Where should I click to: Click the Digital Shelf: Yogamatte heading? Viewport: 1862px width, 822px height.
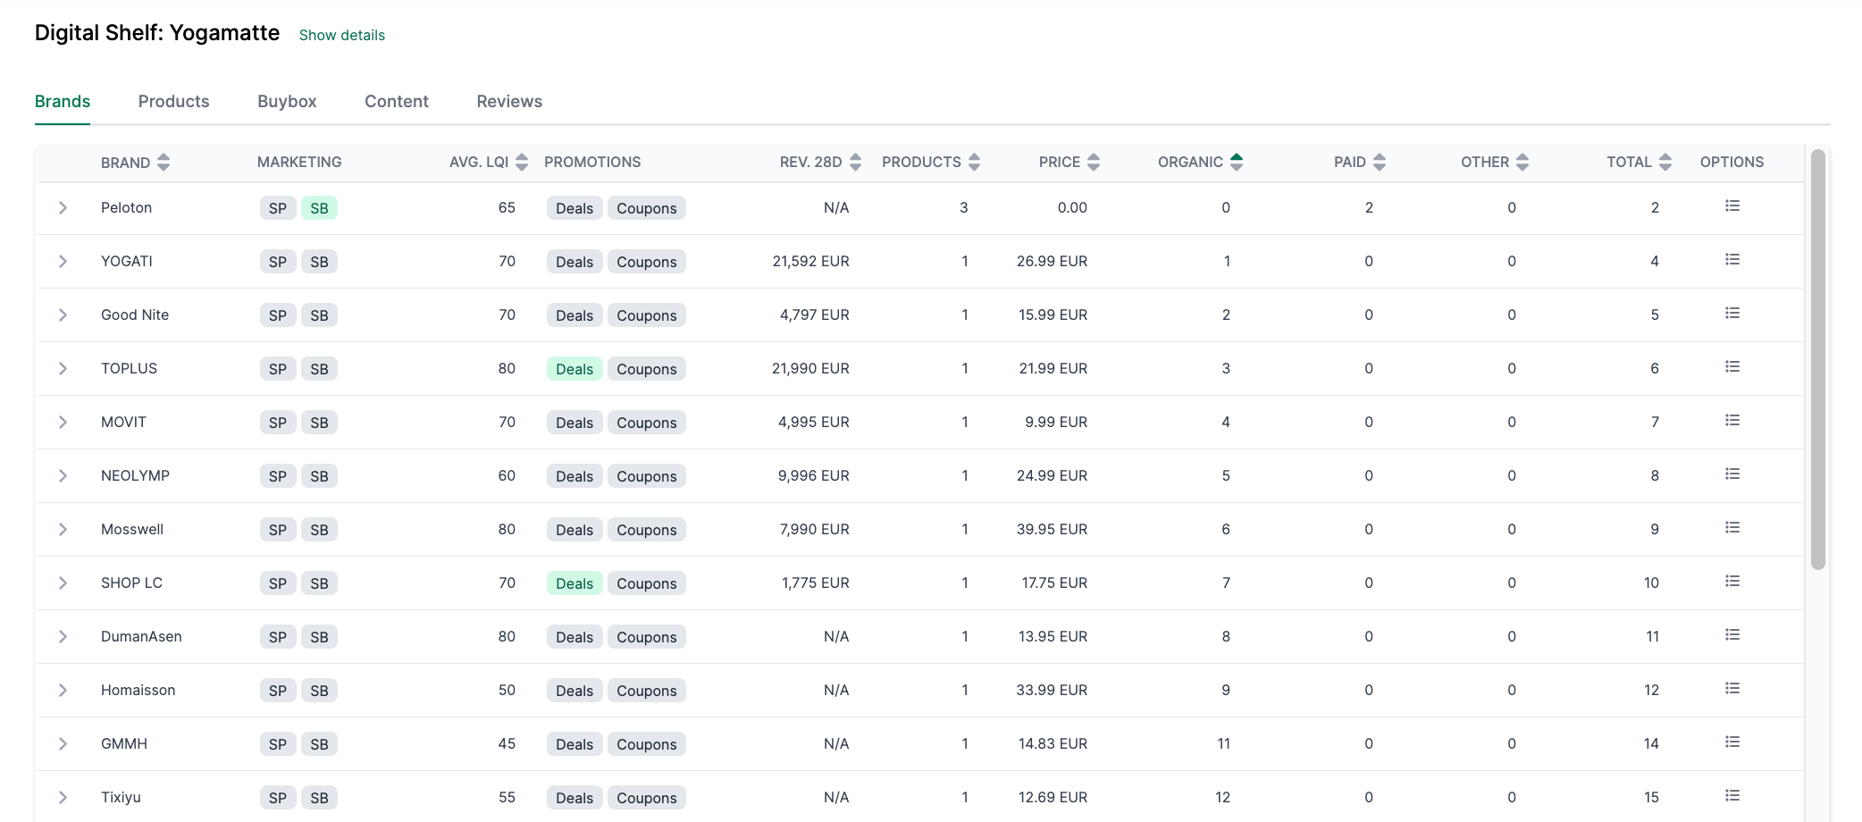click(157, 33)
